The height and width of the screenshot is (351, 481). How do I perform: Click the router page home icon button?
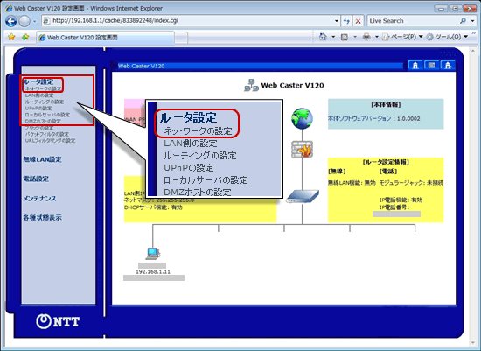click(415, 65)
